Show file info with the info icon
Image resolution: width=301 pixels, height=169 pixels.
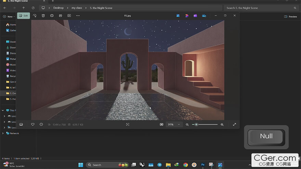tap(41, 124)
